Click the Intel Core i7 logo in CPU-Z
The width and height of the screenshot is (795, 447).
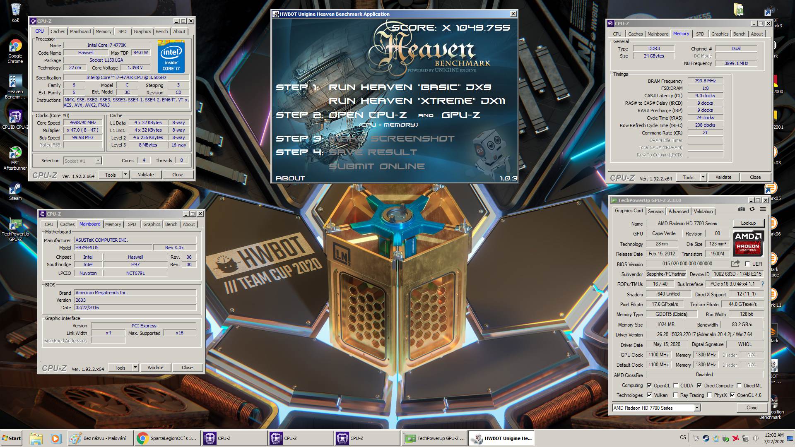[x=171, y=57]
